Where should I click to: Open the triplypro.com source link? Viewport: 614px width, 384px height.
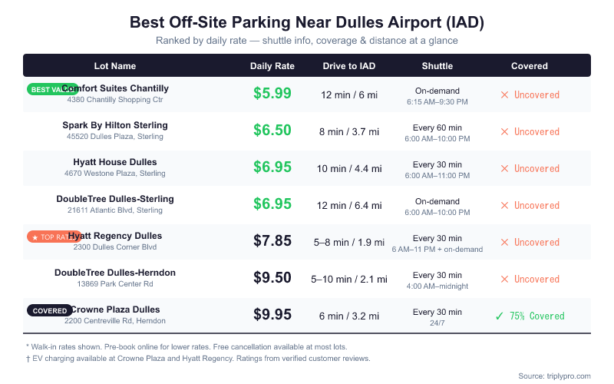tap(565, 376)
